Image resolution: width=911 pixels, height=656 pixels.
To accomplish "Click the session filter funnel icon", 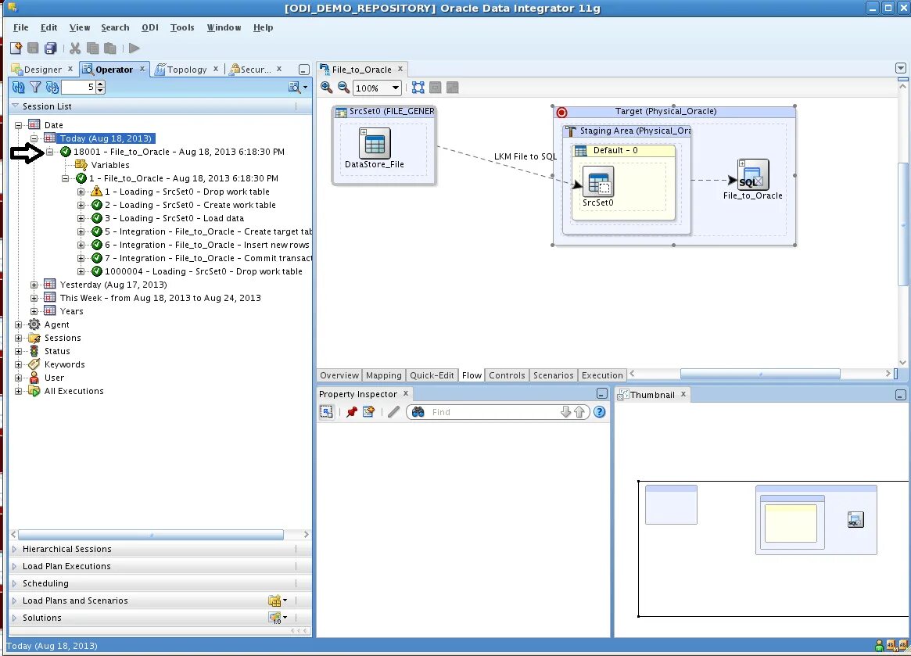I will point(35,87).
